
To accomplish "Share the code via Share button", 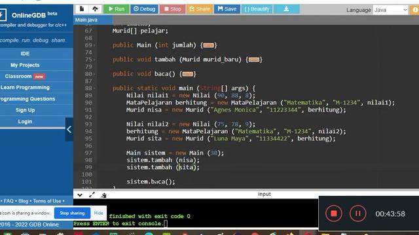I will tap(199, 9).
